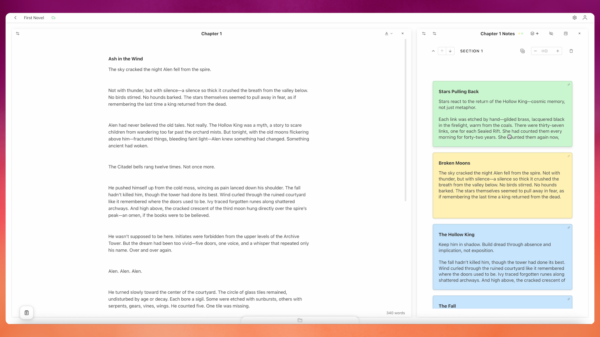Open settings gear in top bar
The image size is (600, 337).
pos(574,18)
